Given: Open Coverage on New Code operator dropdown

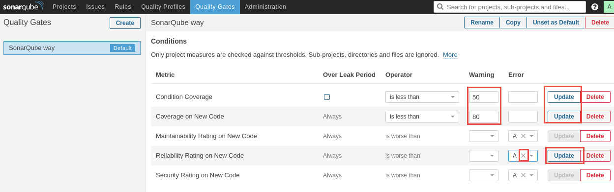Looking at the screenshot, I should 422,117.
